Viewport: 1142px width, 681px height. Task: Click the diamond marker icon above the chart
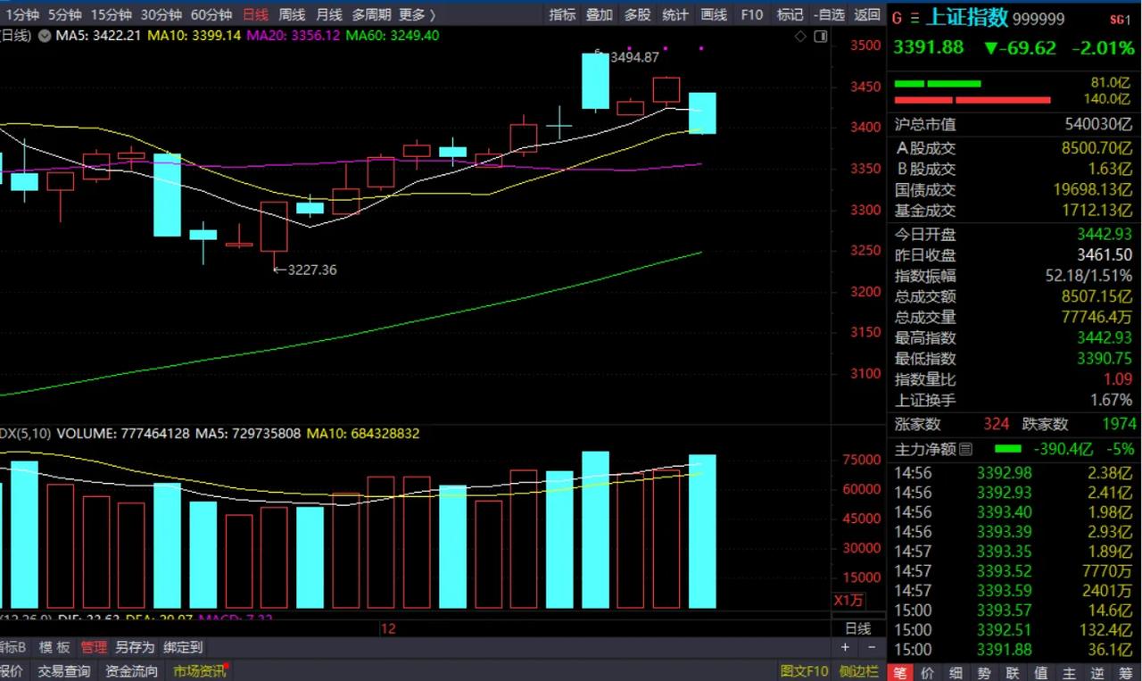800,36
